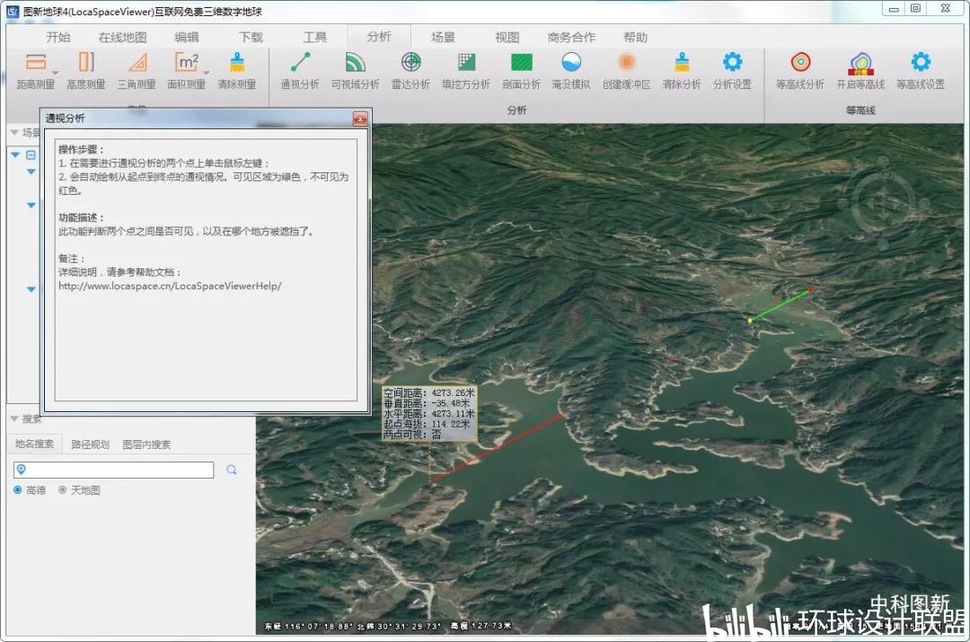Click the green visible sight line segment
The width and height of the screenshot is (970, 642).
(x=780, y=305)
